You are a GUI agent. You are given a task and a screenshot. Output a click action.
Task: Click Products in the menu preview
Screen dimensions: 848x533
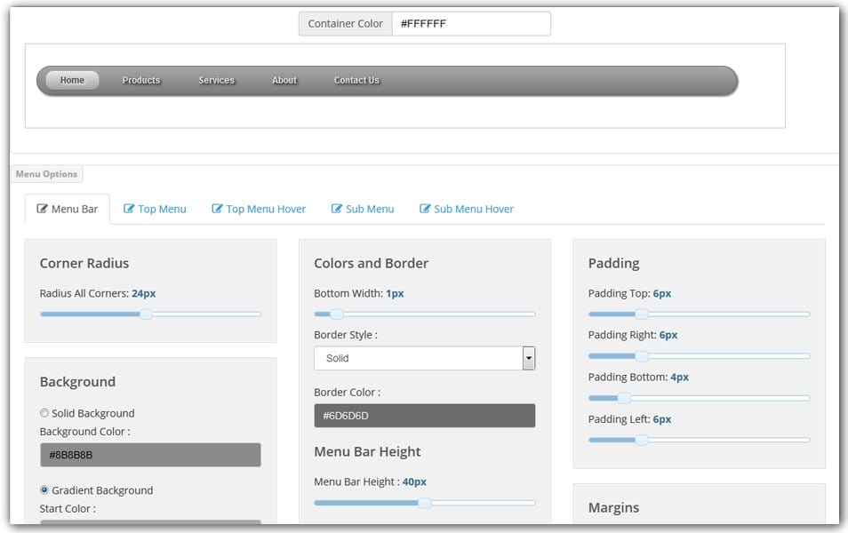click(140, 80)
